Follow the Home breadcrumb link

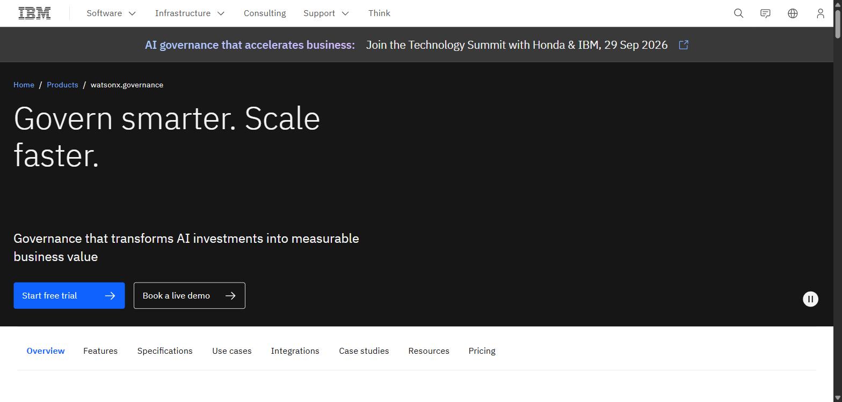(x=24, y=85)
